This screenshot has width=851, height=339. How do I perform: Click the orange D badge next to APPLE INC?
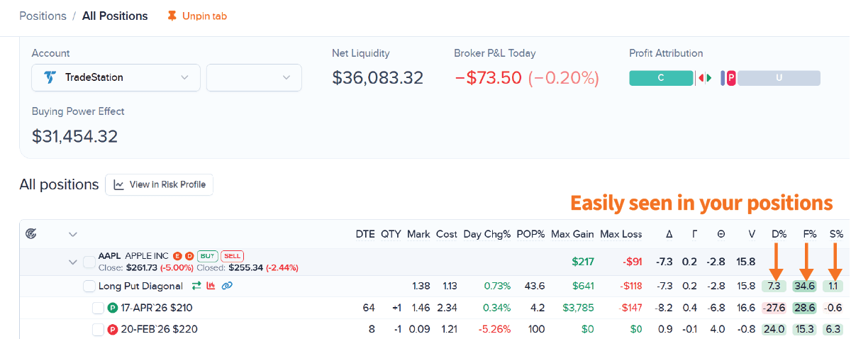click(x=189, y=256)
